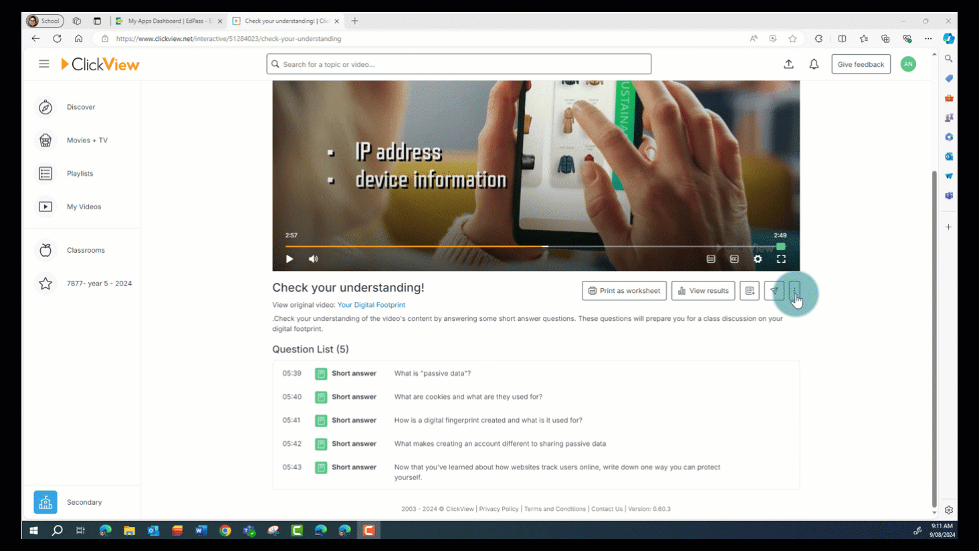Open the AN user account avatar

908,64
